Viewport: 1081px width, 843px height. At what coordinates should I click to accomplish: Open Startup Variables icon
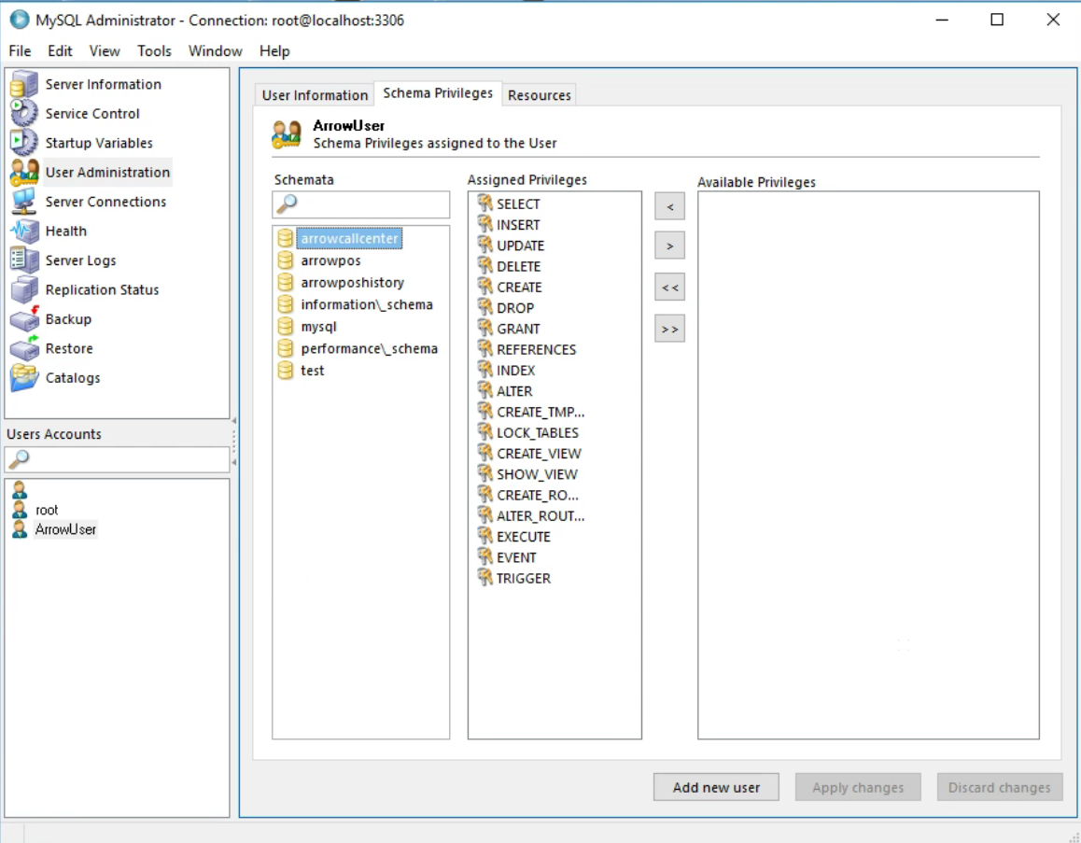pyautogui.click(x=24, y=143)
